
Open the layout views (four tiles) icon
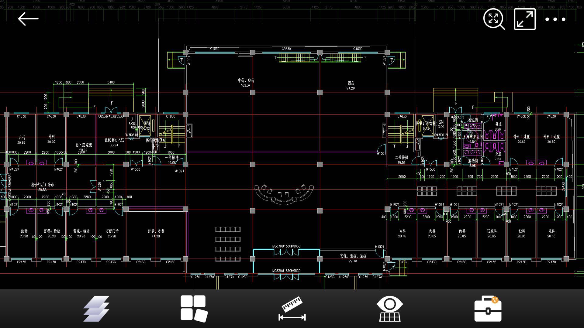pos(194,309)
